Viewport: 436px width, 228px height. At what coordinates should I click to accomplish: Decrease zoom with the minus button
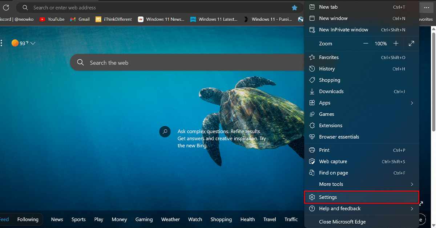tap(366, 43)
